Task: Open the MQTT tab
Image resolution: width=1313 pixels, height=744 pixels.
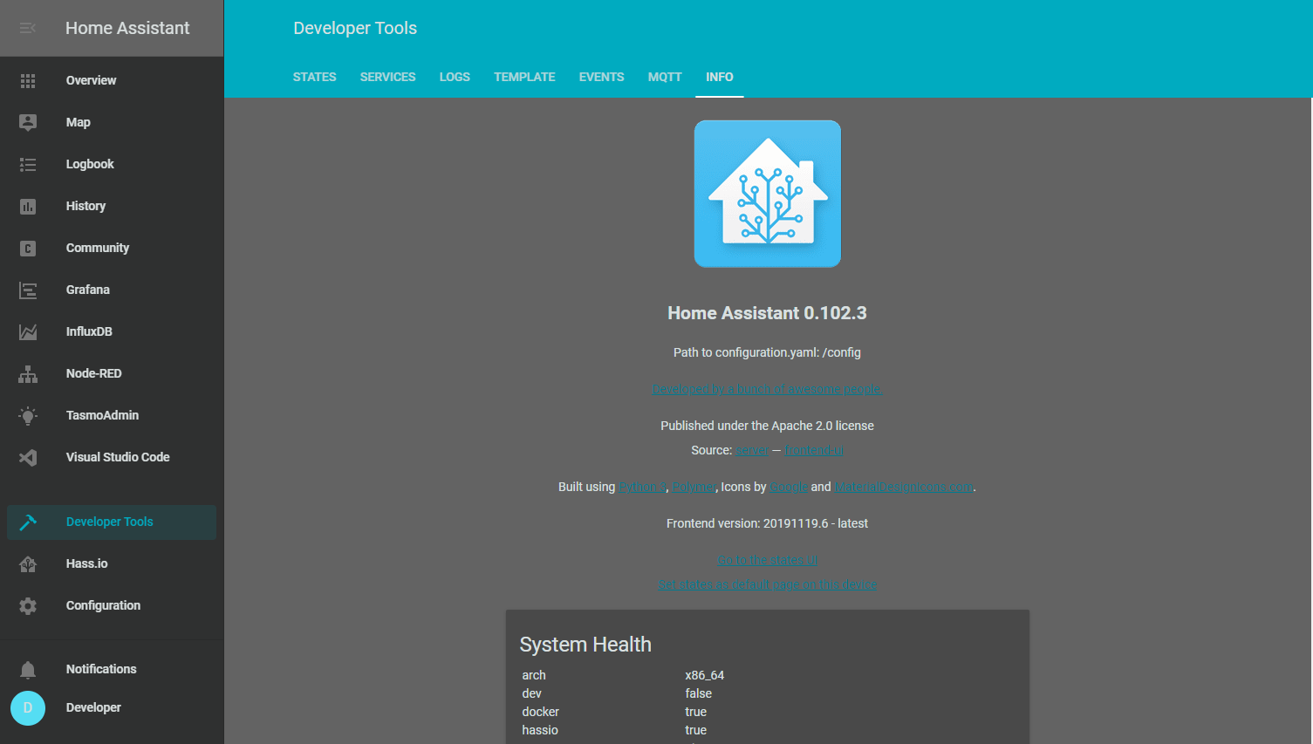Action: point(665,77)
